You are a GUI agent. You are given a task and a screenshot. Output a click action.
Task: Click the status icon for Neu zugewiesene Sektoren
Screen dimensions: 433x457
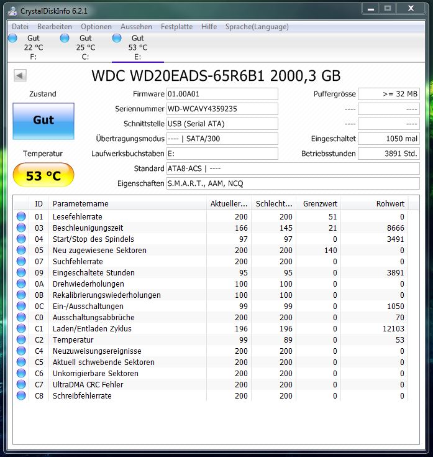[21, 250]
